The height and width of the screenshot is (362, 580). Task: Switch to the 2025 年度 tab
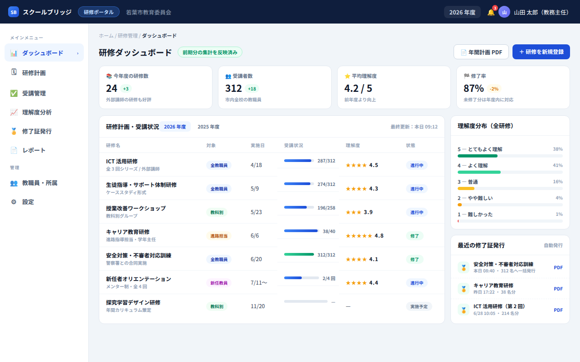point(208,127)
